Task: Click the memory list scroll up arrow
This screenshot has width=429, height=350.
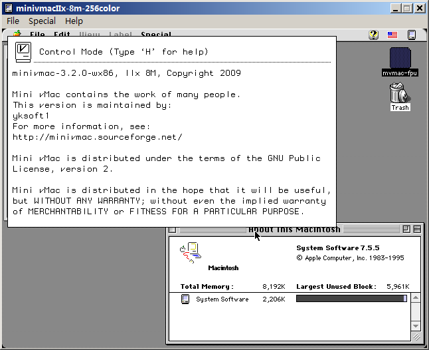Action: point(416,298)
